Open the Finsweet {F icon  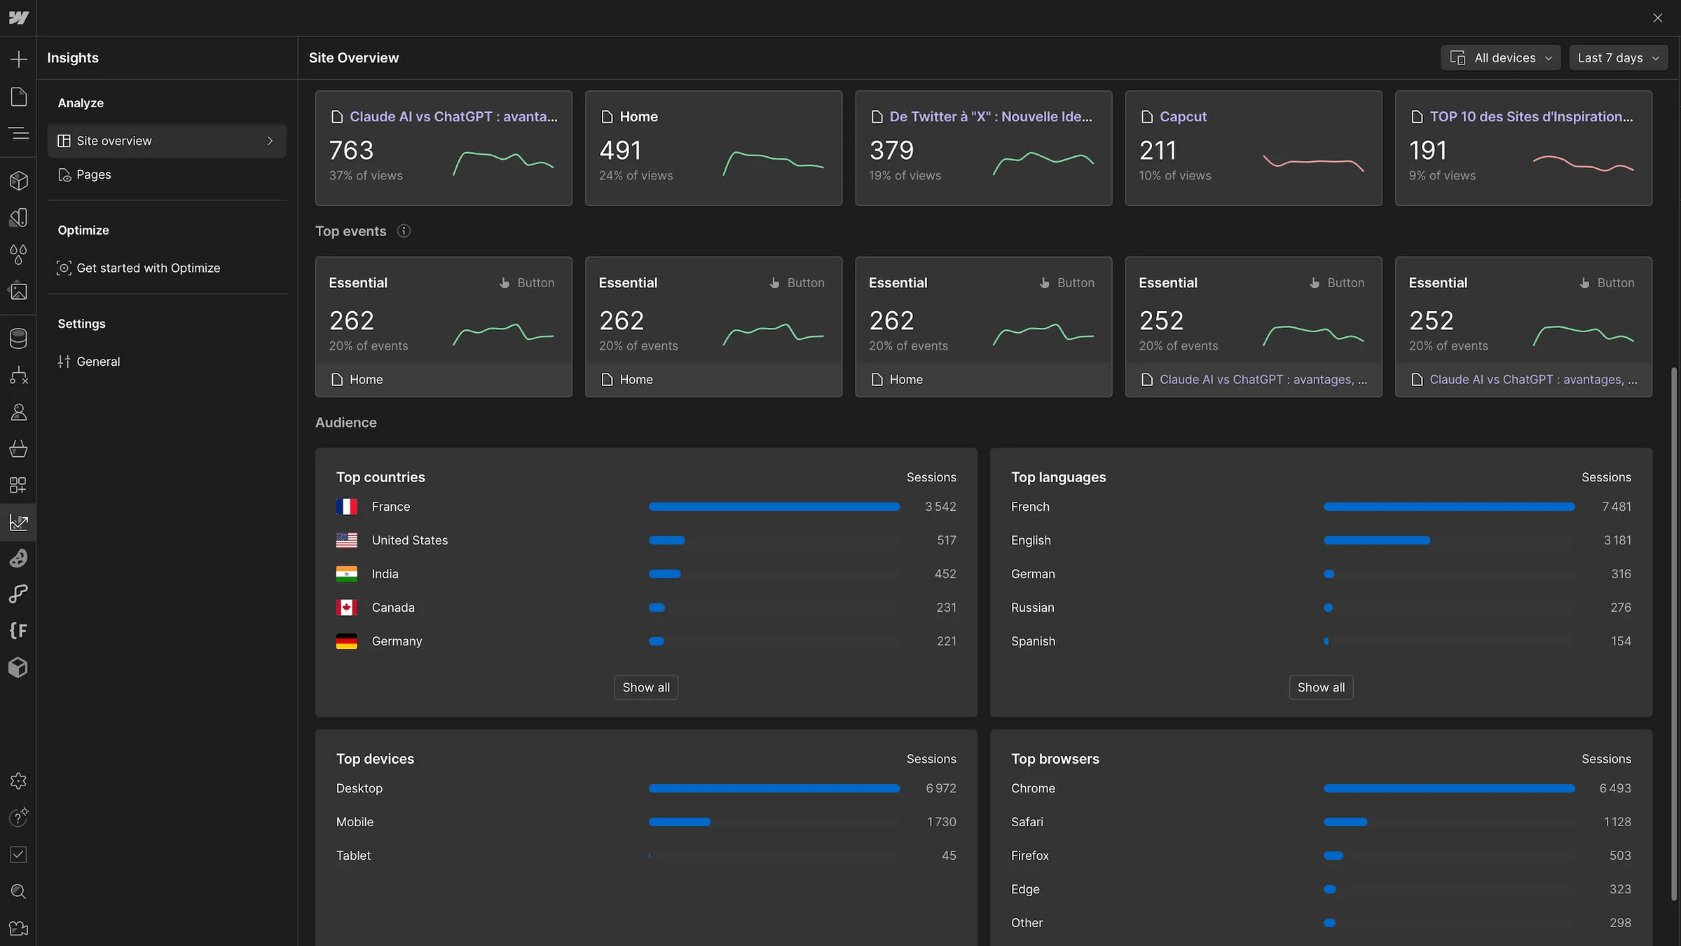pos(18,631)
